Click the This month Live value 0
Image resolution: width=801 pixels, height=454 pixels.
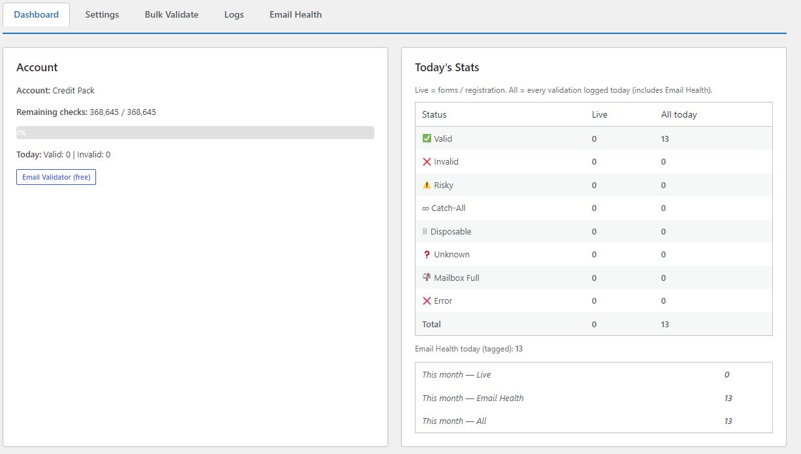coord(727,375)
